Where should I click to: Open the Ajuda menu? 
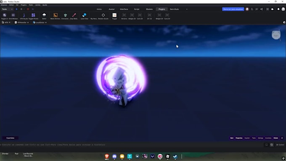[x=45, y=5]
